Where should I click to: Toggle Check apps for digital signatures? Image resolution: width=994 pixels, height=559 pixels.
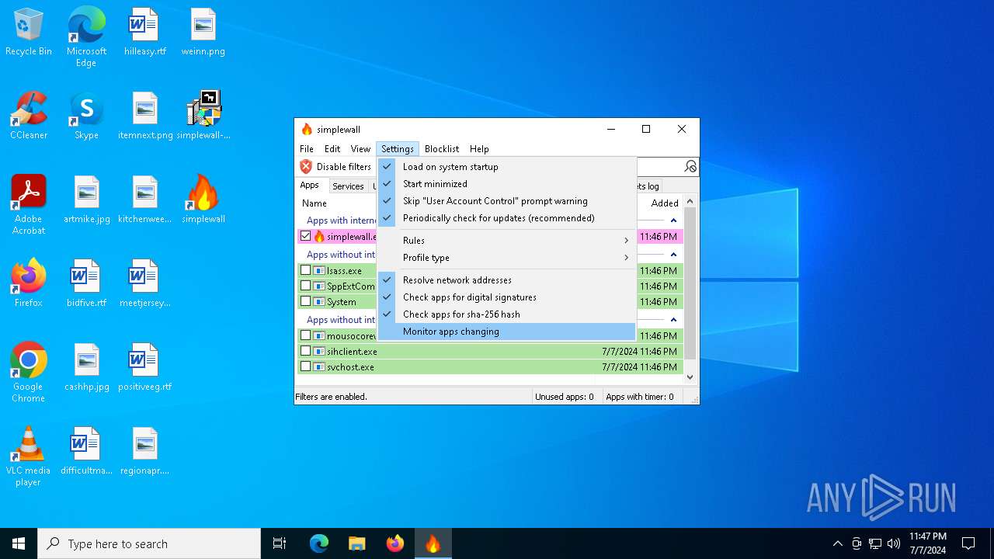click(506, 297)
